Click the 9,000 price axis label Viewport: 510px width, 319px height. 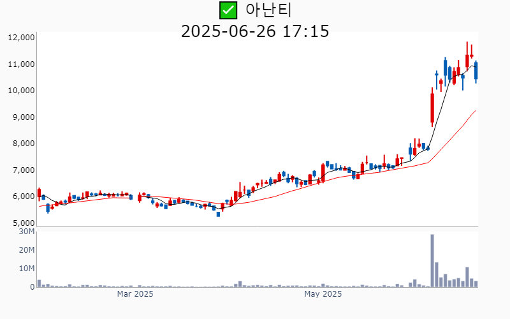click(x=24, y=117)
